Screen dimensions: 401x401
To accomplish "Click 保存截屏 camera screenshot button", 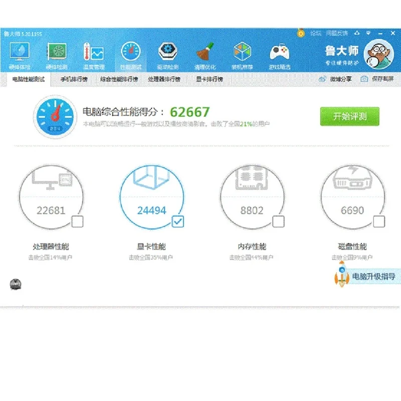I will click(377, 79).
